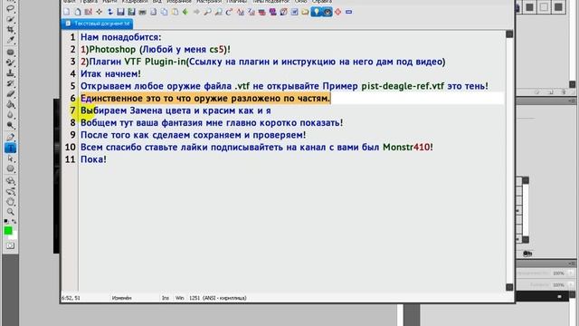This screenshot has width=579, height=326.
Task: Click '1251 (ANSI - кириллица)' encoding in status bar
Action: [x=217, y=298]
